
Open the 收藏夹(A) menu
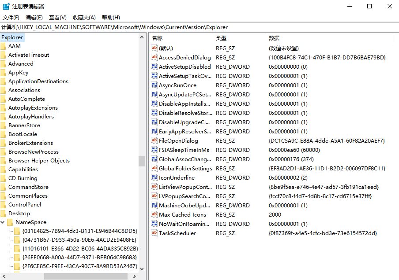[84, 17]
